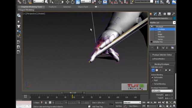Click Make Unique icon below modifier stack
192x108 pixels.
coord(163,48)
